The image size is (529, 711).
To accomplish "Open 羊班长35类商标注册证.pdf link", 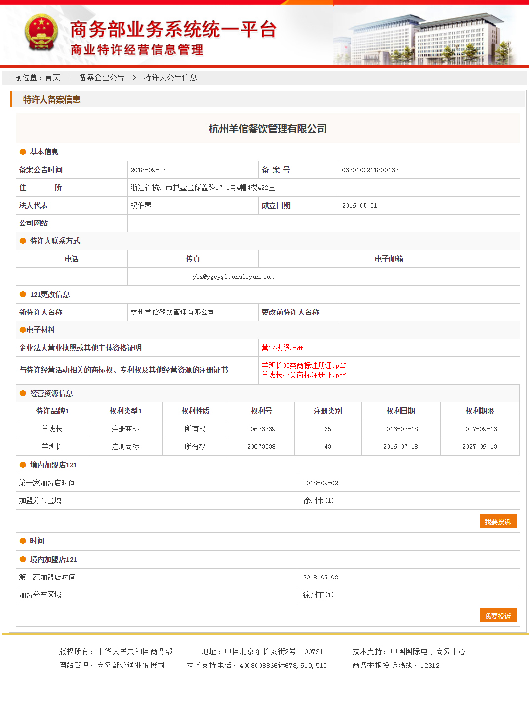I will pyautogui.click(x=303, y=365).
